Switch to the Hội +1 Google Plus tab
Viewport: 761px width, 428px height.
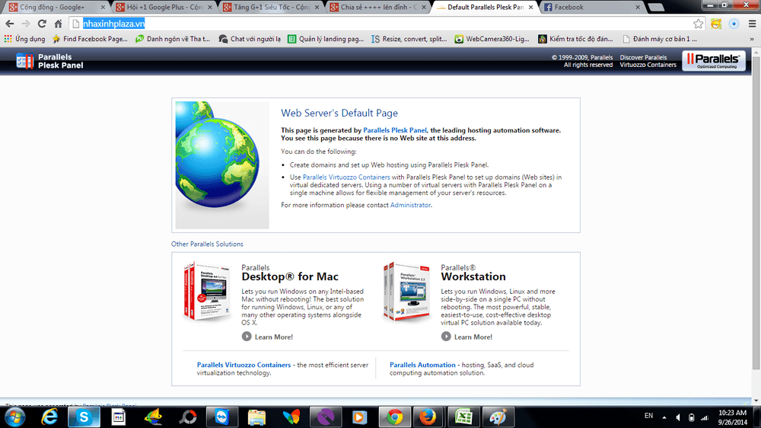pyautogui.click(x=165, y=8)
